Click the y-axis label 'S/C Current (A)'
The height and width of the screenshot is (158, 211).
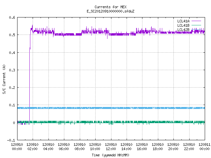4,79
